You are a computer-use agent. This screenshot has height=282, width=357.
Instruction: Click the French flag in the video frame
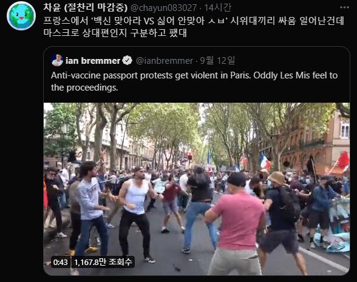click(265, 162)
